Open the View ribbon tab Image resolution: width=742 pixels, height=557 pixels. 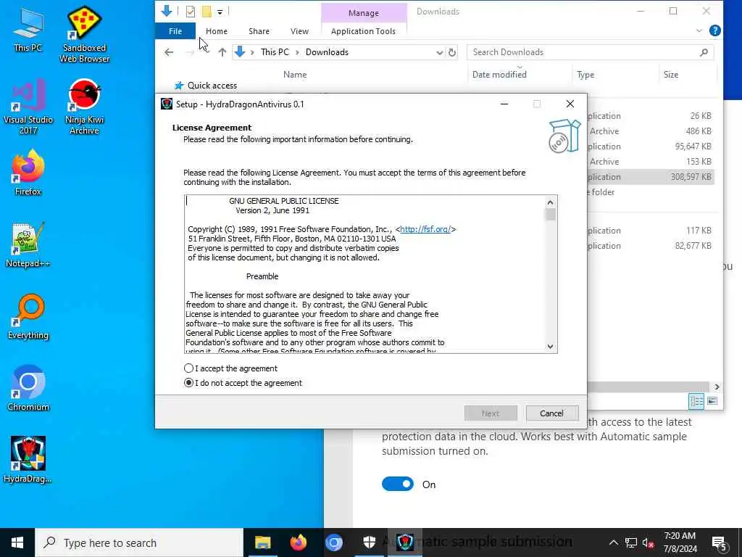point(299,30)
